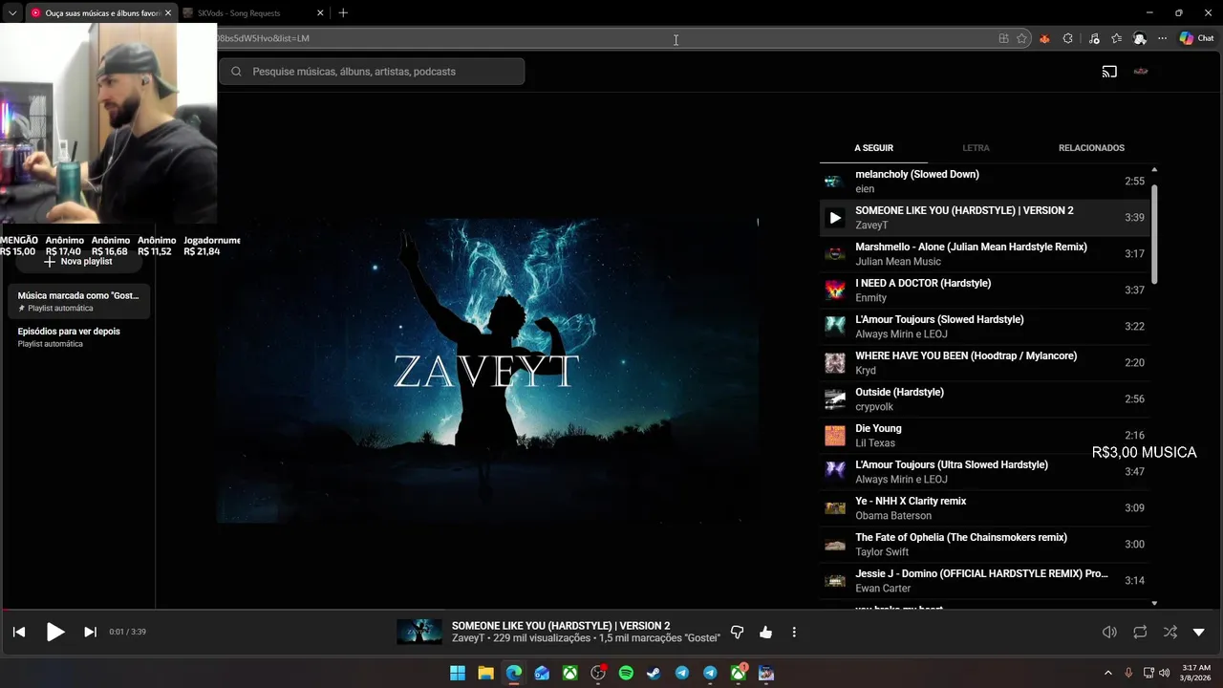Image resolution: width=1223 pixels, height=688 pixels.
Task: Open Steam from the taskbar
Action: coord(654,673)
